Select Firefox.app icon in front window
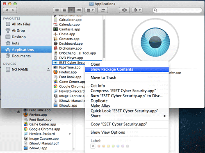Image resolution: width=205 pixels, height=153 pixels. point(55,72)
